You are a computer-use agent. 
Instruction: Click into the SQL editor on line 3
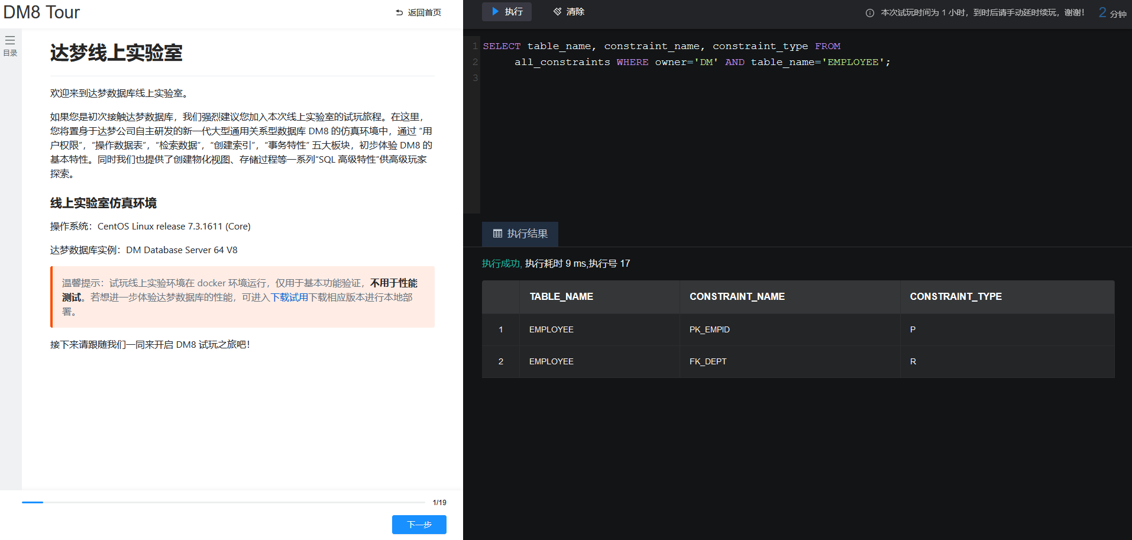[x=804, y=78]
